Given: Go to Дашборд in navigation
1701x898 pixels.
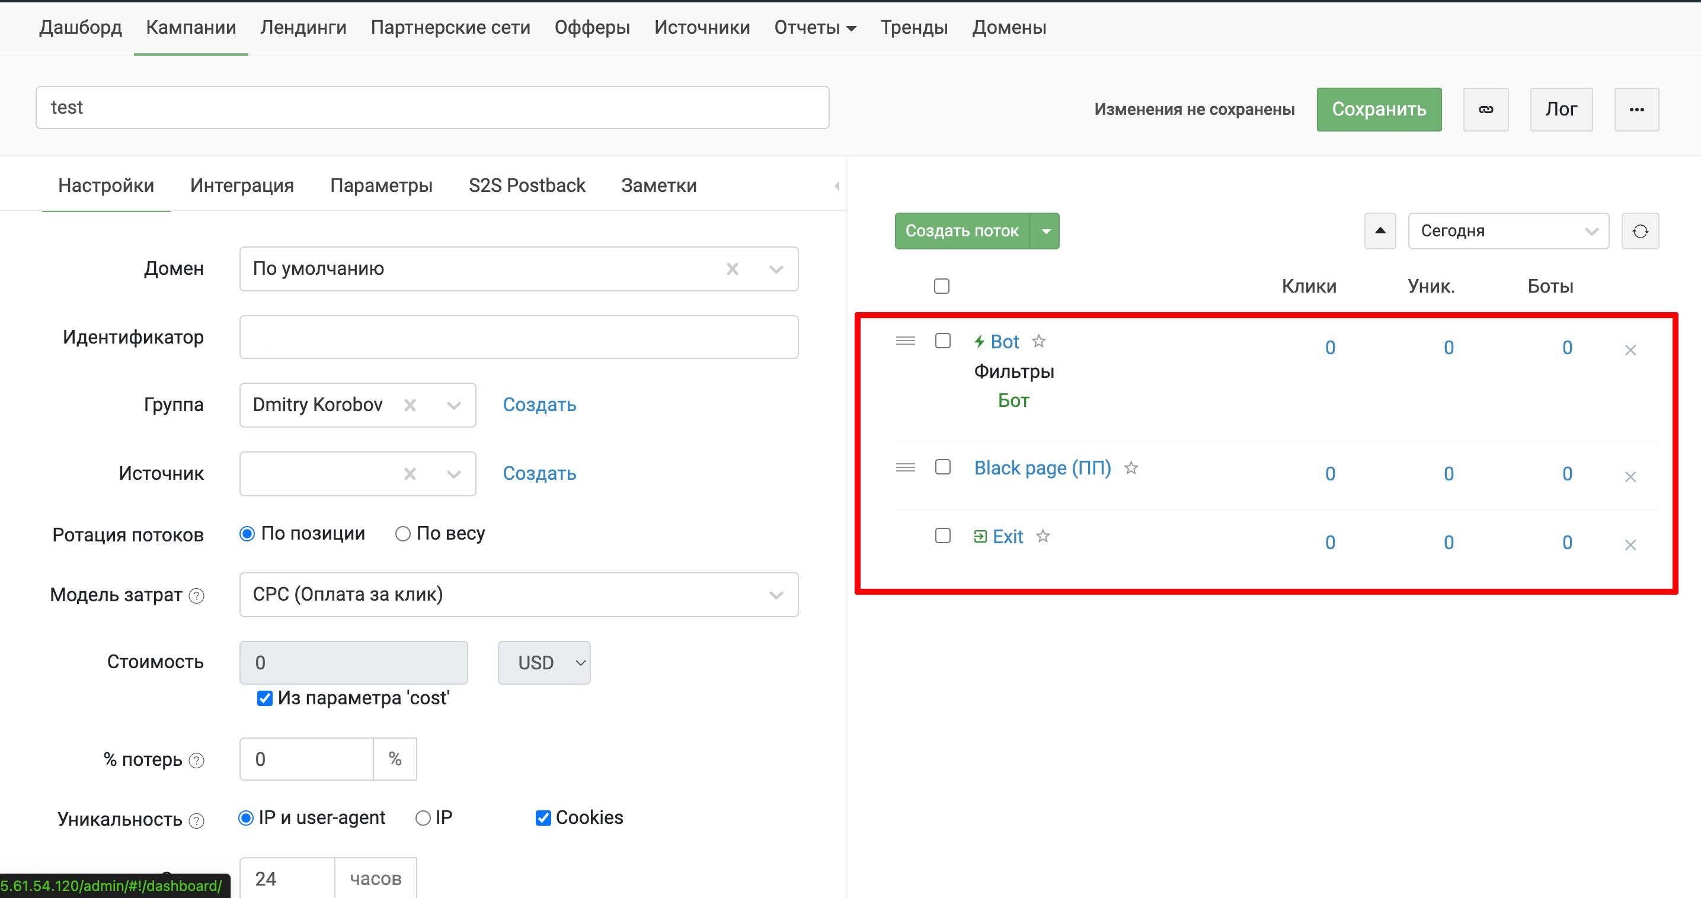Looking at the screenshot, I should coord(81,28).
